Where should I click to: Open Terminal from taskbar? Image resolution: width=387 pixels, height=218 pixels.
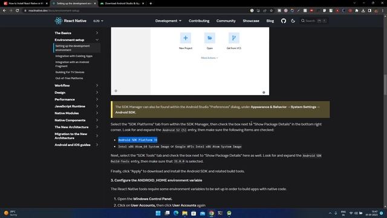pos(220,213)
